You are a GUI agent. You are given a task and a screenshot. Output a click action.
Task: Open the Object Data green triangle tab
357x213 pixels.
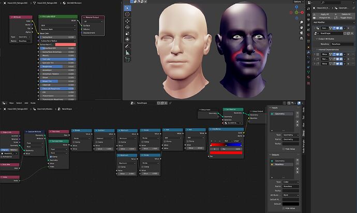(x=308, y=72)
